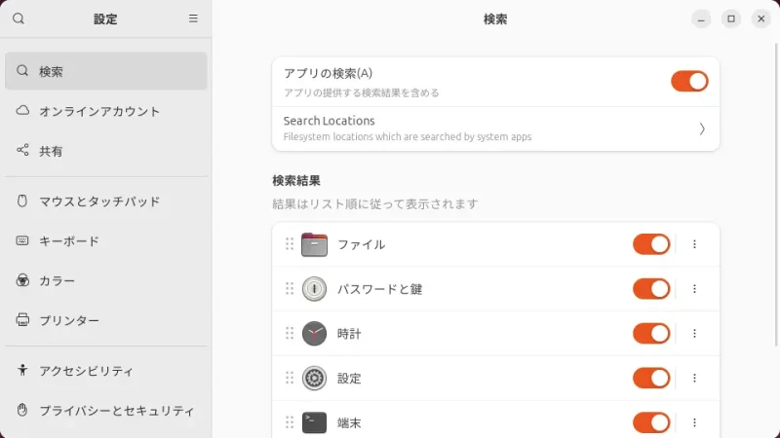Click the share icon next to 共有

click(22, 150)
